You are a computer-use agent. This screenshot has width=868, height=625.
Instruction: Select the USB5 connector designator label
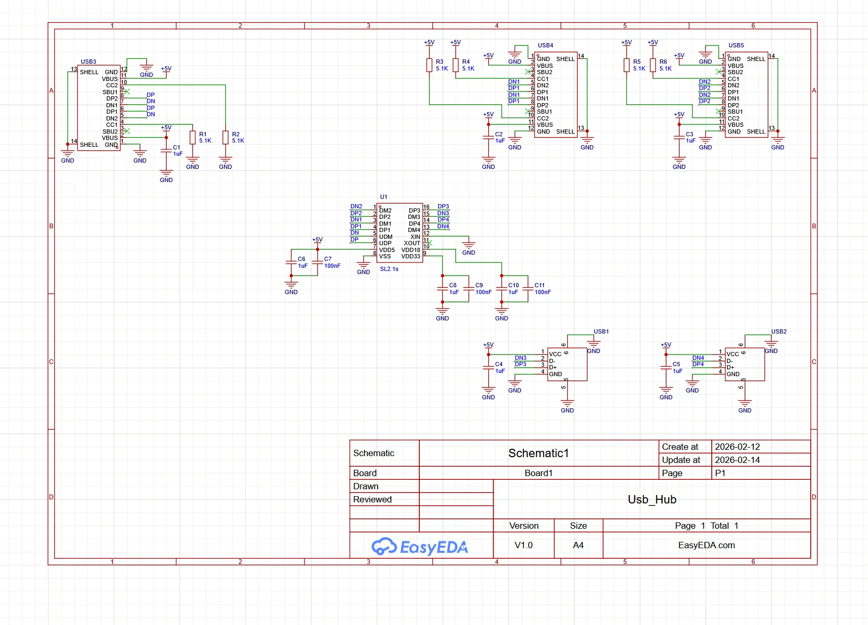tap(736, 45)
